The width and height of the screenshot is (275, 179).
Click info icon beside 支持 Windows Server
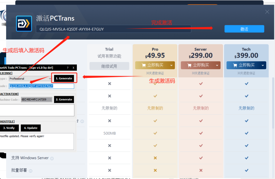click(x=52, y=159)
